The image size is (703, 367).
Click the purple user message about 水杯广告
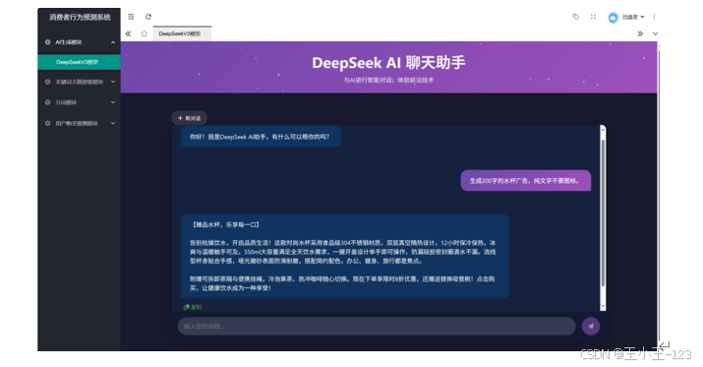coord(525,181)
